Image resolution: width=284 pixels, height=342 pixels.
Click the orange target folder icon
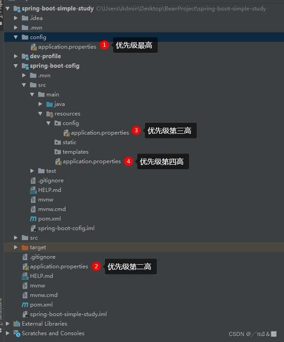point(25,247)
